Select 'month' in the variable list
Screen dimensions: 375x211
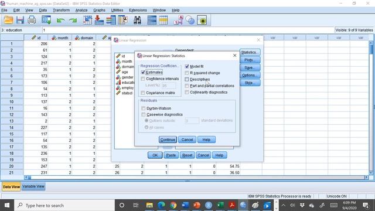pyautogui.click(x=127, y=61)
